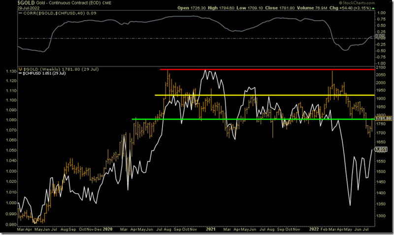Screen dimensions: 394x235
Task: Click the 1900 right price axis label
Action: click(x=381, y=98)
